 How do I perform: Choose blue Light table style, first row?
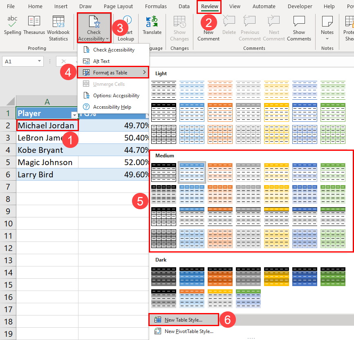pyautogui.click(x=192, y=90)
